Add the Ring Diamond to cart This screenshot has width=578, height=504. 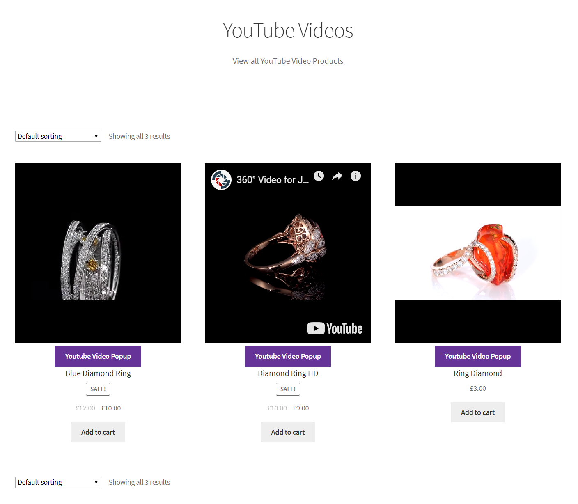point(477,412)
